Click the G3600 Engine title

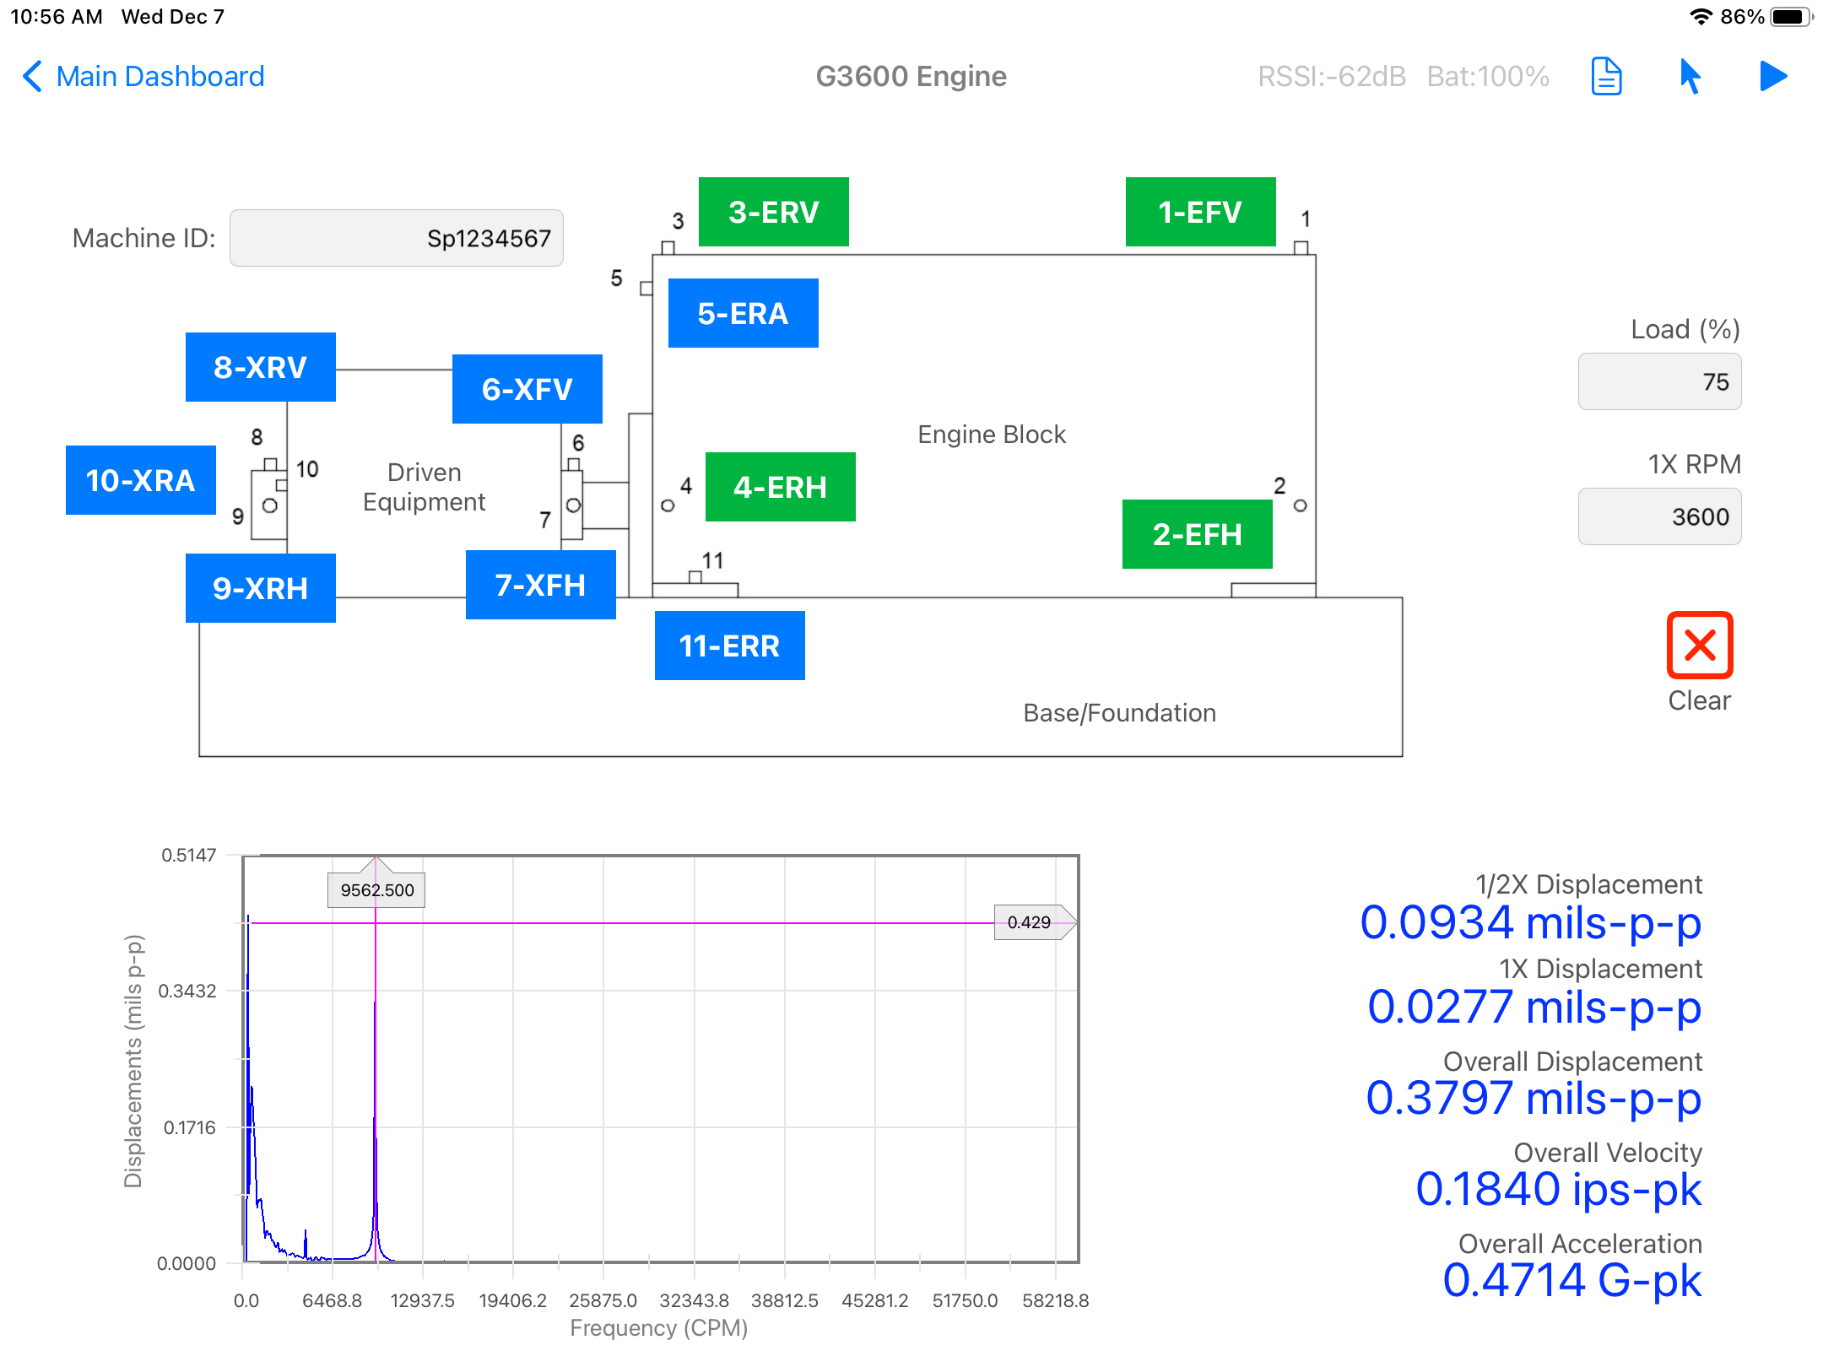tap(911, 77)
